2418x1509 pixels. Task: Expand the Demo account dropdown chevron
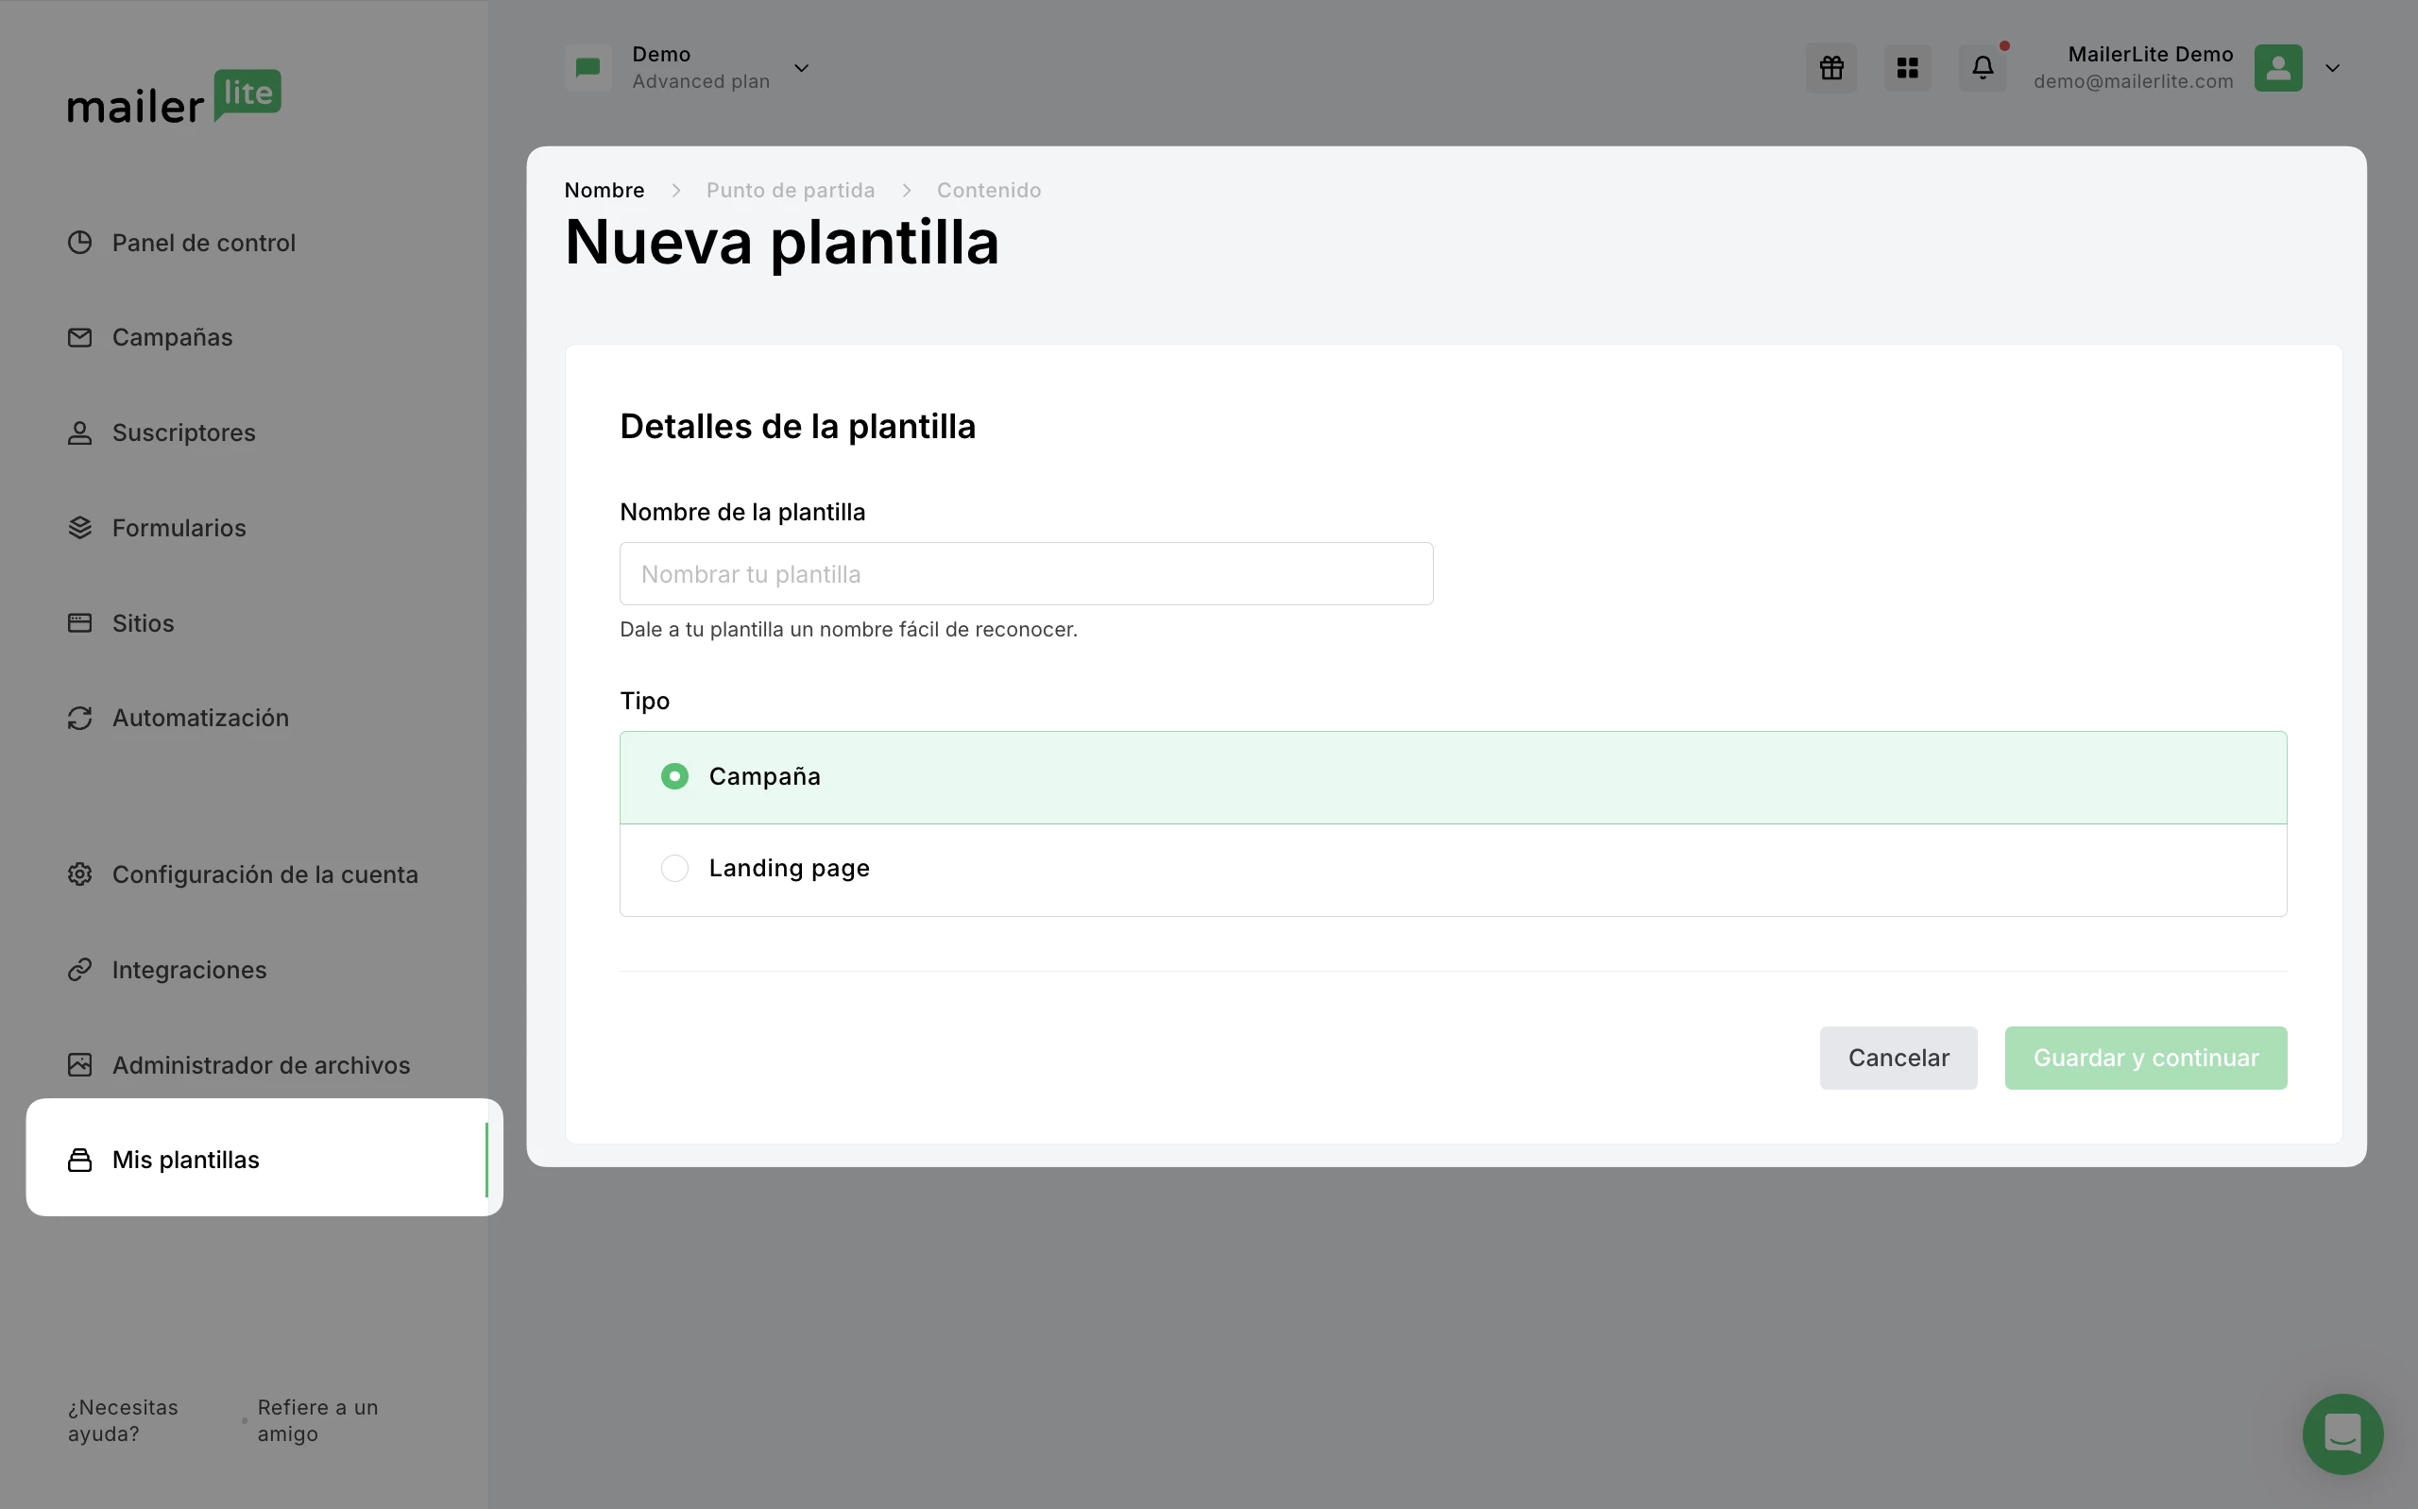pos(801,68)
